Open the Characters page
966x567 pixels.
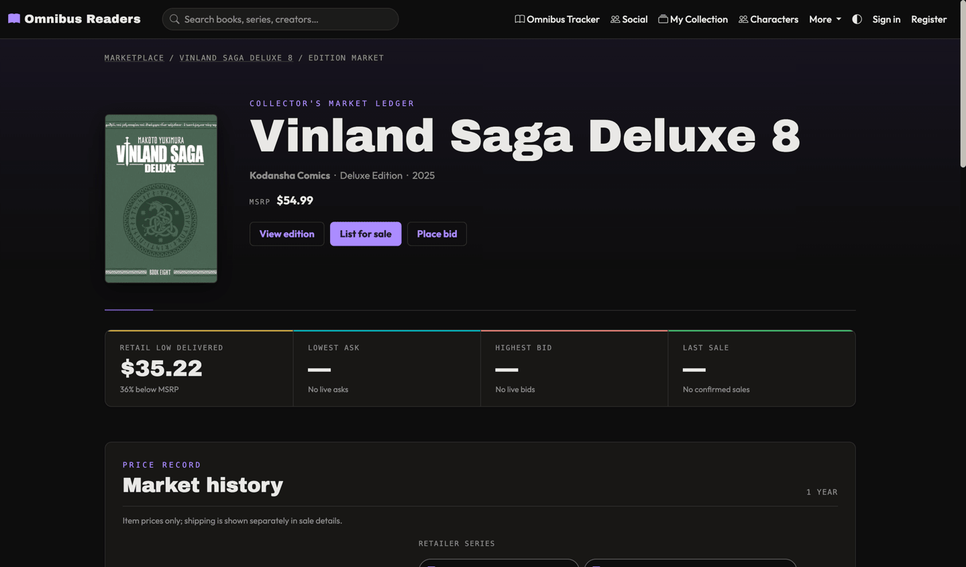click(x=768, y=19)
